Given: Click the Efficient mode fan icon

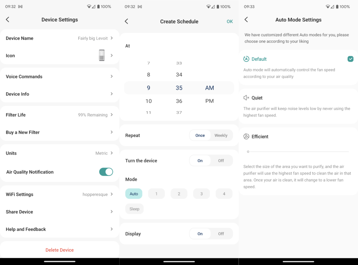Looking at the screenshot, I should [x=246, y=137].
